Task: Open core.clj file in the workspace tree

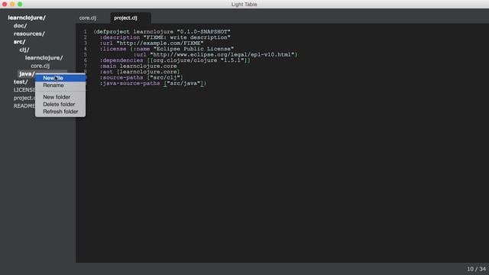Action: click(40, 66)
